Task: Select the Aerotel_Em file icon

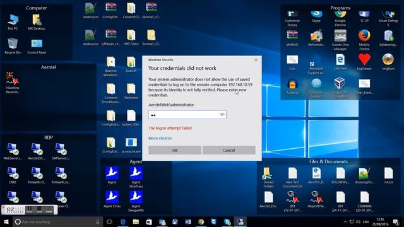Action: (x=268, y=199)
